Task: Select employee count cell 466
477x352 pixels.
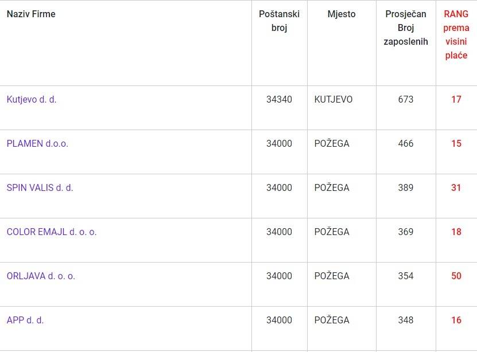Action: pyautogui.click(x=406, y=143)
